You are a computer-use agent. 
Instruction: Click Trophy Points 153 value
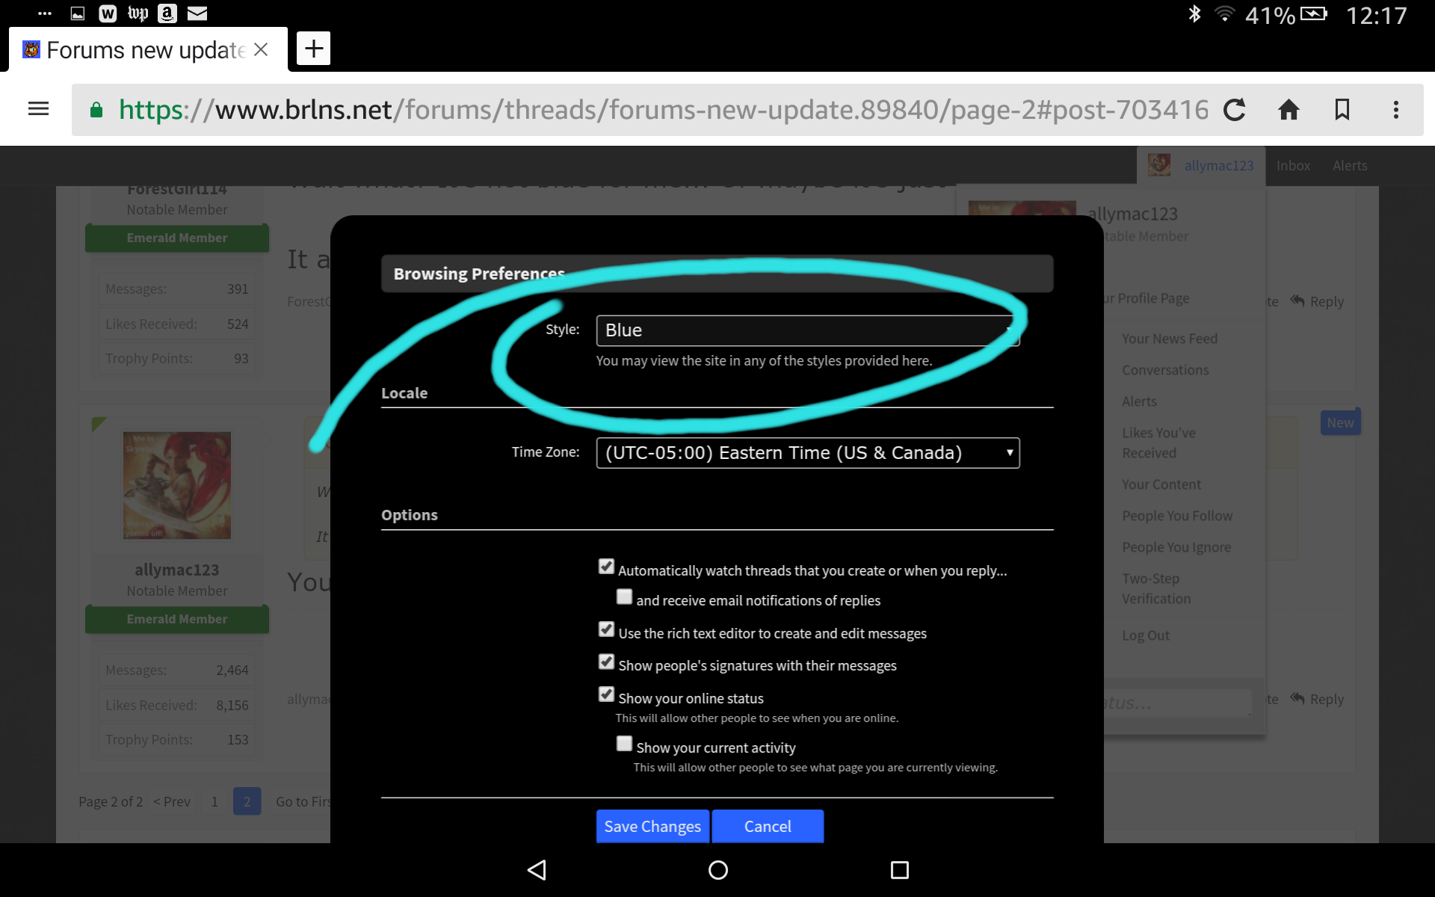coord(238,739)
